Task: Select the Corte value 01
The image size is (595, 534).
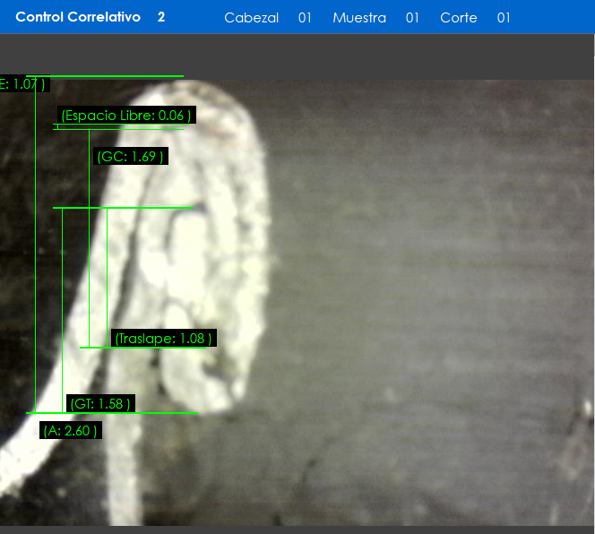Action: 504,18
